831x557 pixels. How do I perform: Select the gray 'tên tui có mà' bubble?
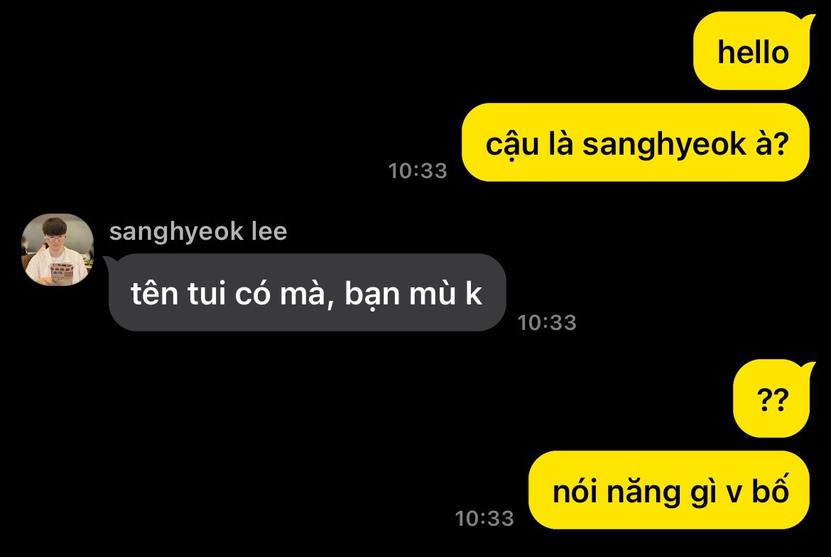[308, 292]
